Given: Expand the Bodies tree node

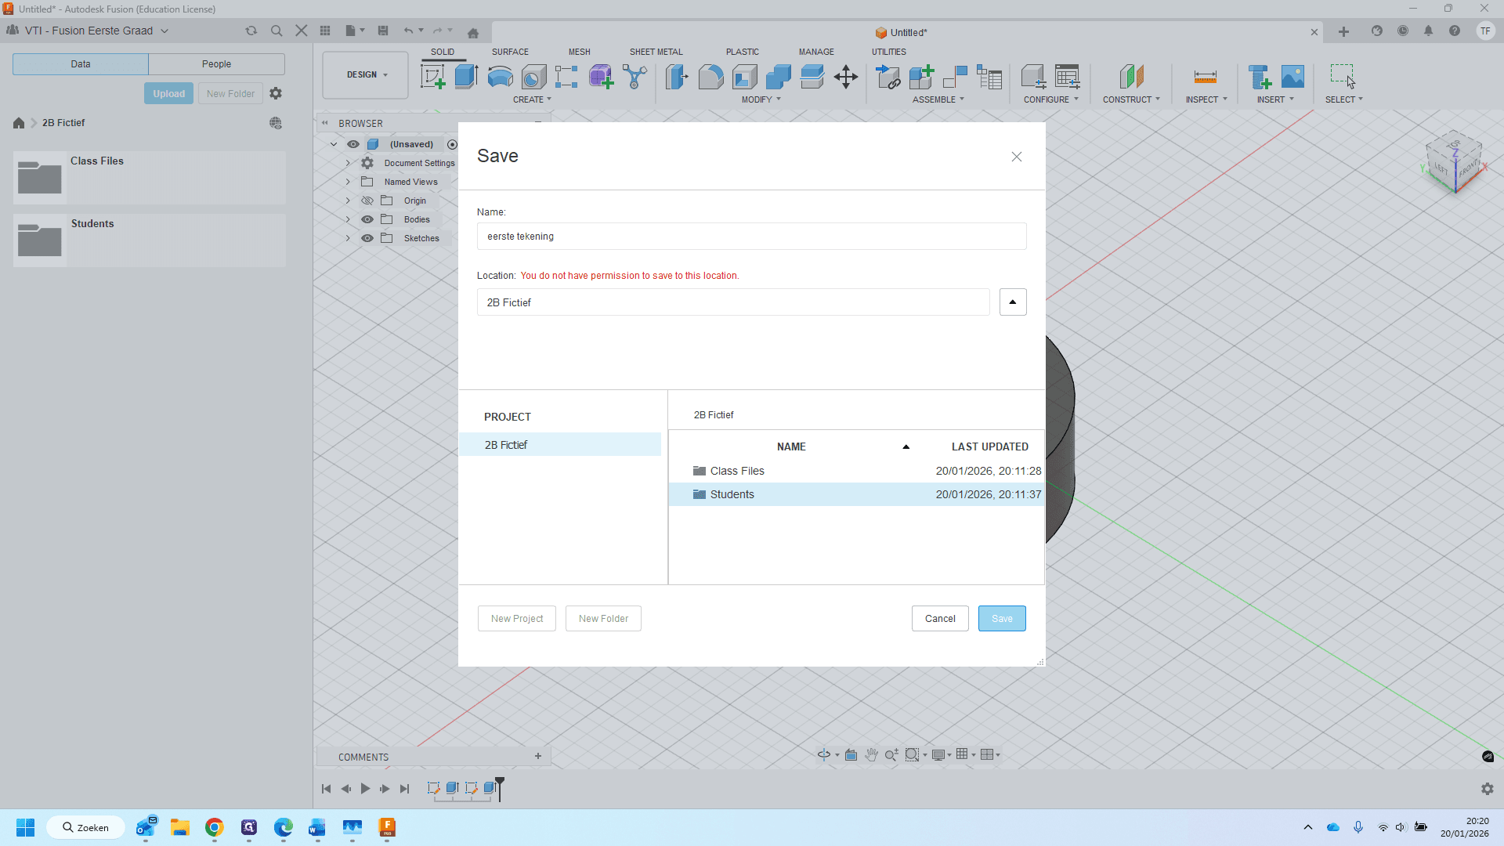Looking at the screenshot, I should coord(348,219).
